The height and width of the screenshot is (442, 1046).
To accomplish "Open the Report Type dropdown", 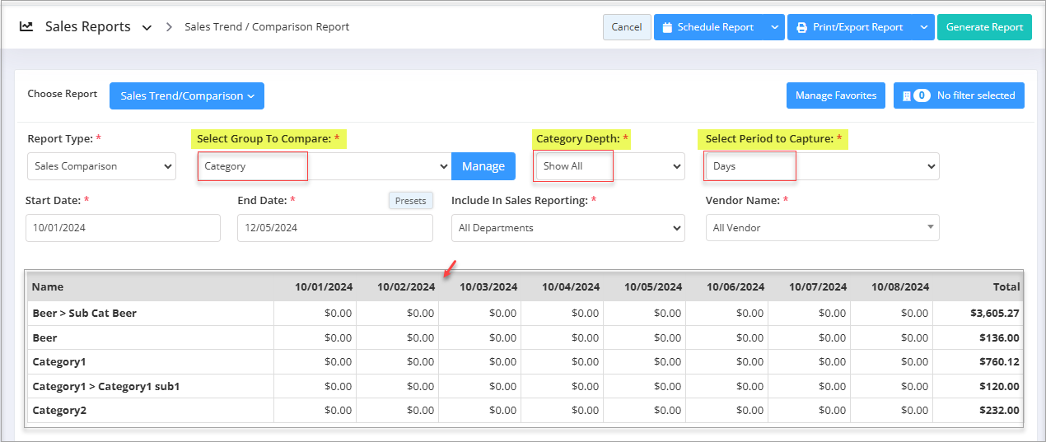I will click(101, 165).
